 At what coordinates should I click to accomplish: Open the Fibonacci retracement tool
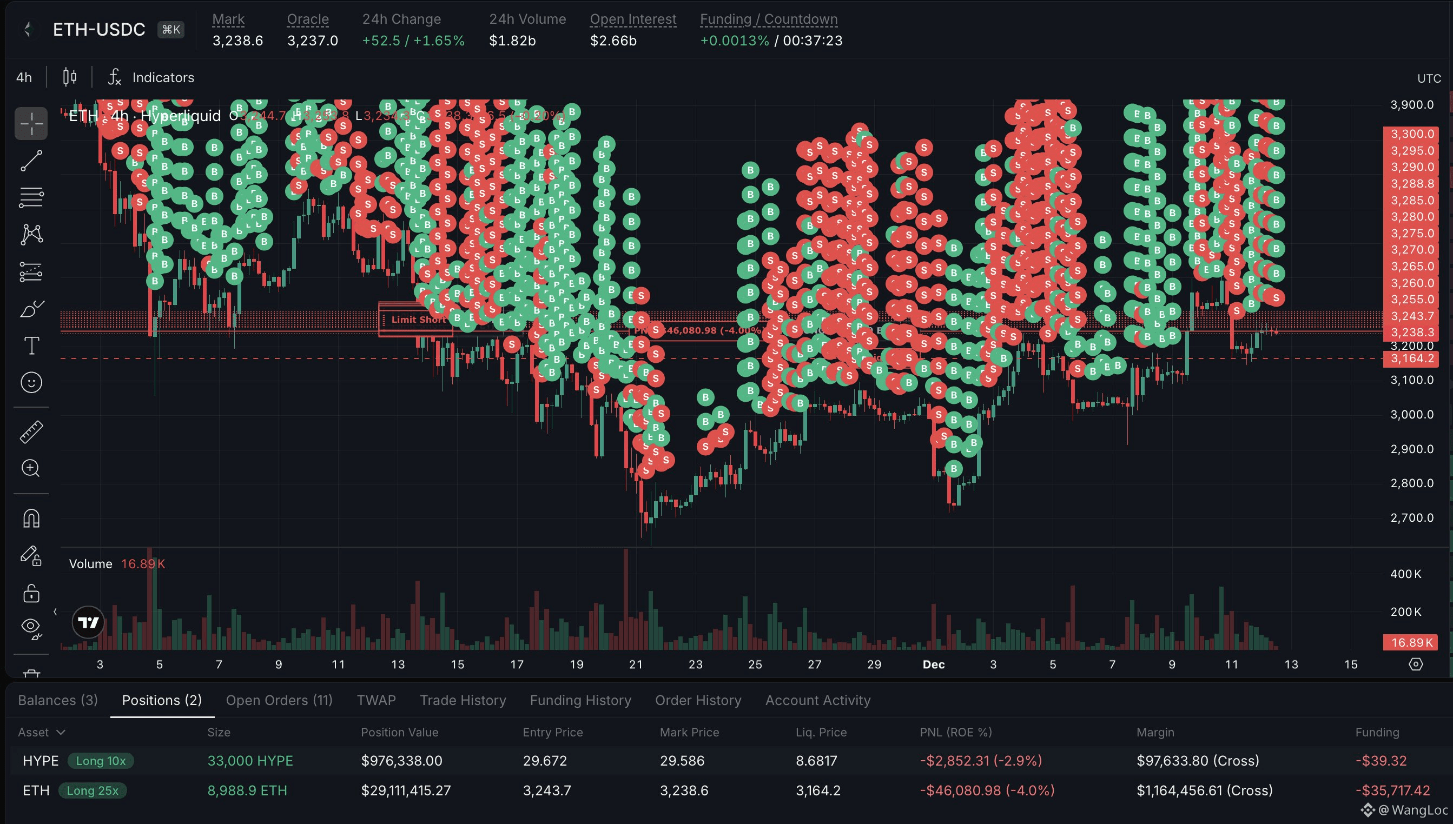[31, 197]
